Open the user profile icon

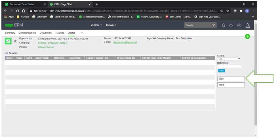248,25
